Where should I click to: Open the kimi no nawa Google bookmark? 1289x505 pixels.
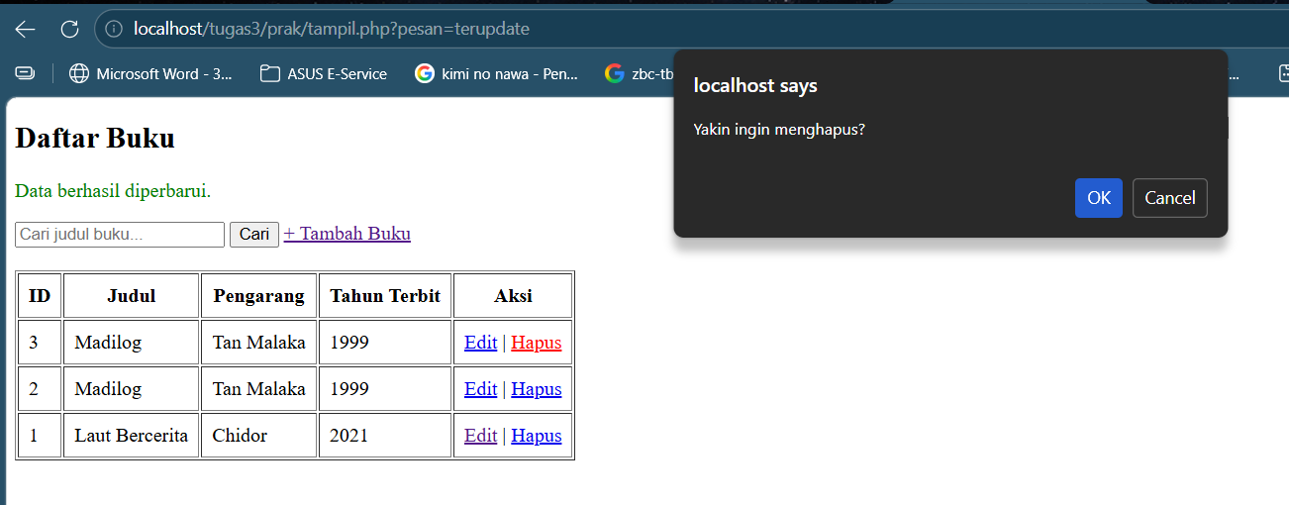click(497, 73)
